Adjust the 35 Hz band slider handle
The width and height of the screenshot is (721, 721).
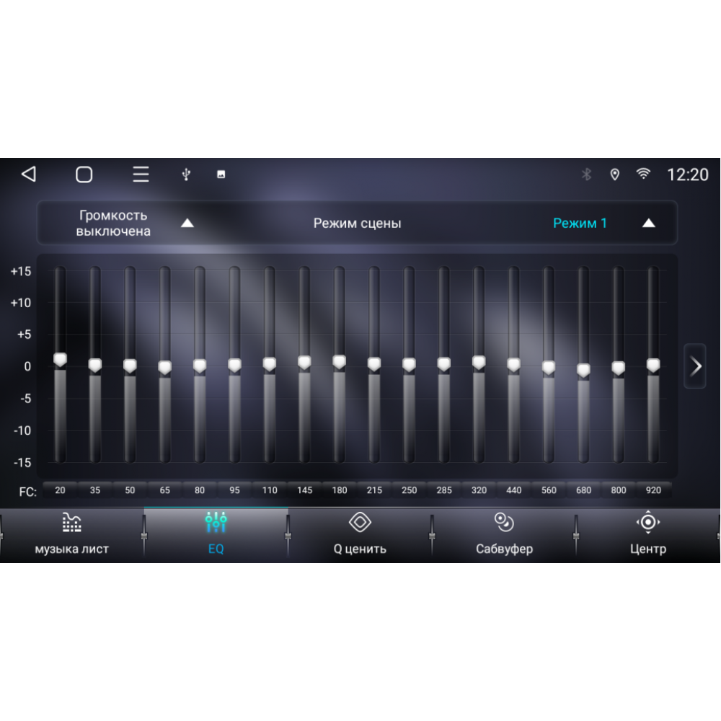pos(95,365)
